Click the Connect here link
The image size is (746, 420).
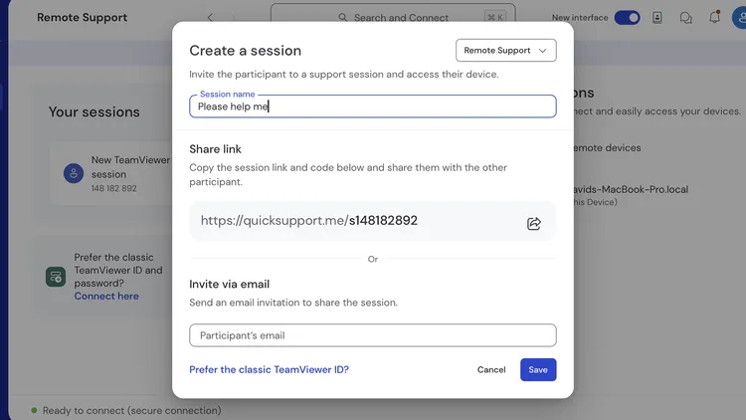pyautogui.click(x=106, y=296)
